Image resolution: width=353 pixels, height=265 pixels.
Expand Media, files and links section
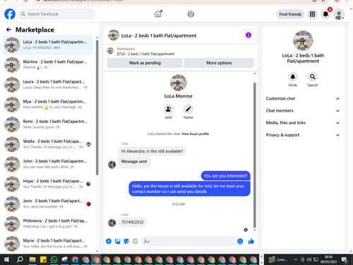303,123
